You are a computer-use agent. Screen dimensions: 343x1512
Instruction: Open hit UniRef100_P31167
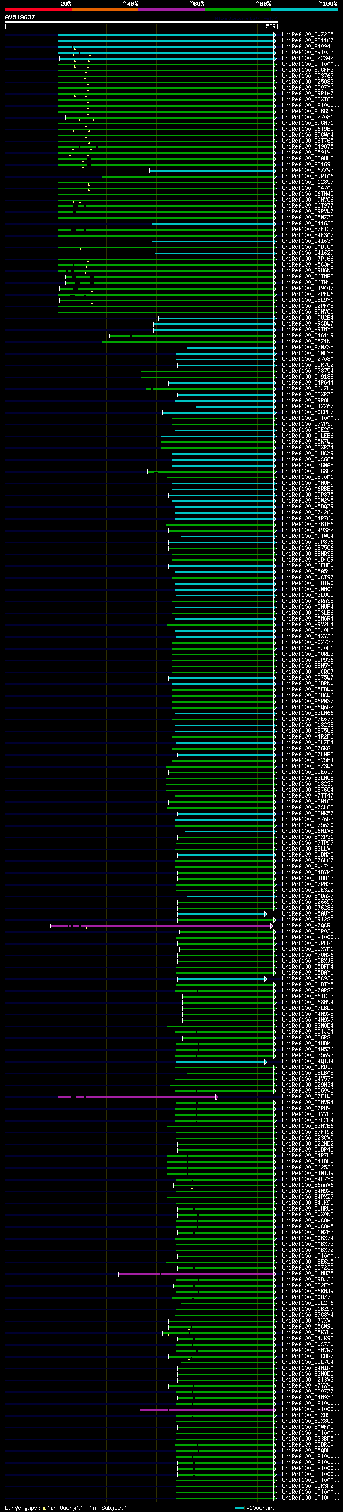(x=308, y=41)
